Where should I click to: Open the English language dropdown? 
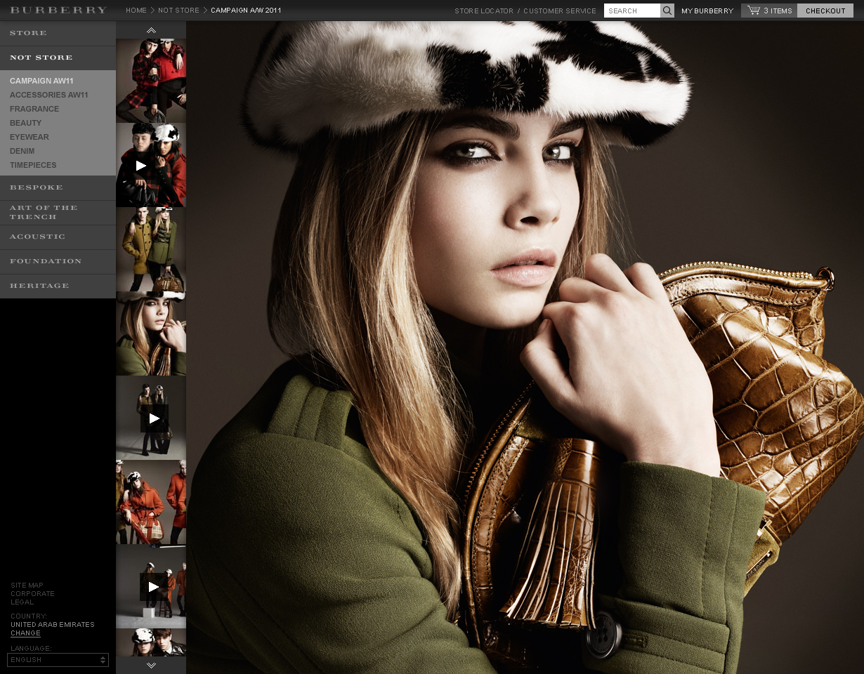point(58,660)
